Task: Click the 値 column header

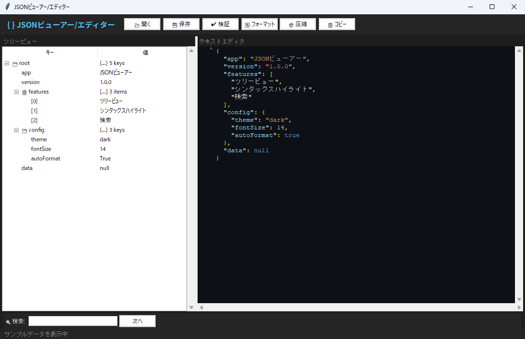Action: pos(145,52)
